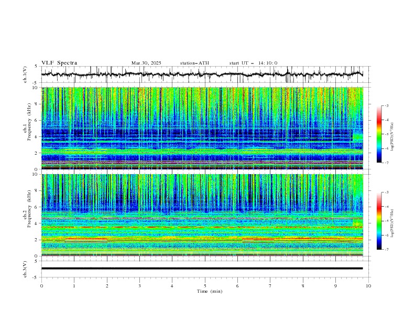Click time axis tick label '10'

[x=368, y=286]
